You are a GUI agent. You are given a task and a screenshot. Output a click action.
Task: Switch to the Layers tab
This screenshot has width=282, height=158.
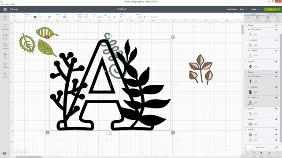[x=253, y=14]
